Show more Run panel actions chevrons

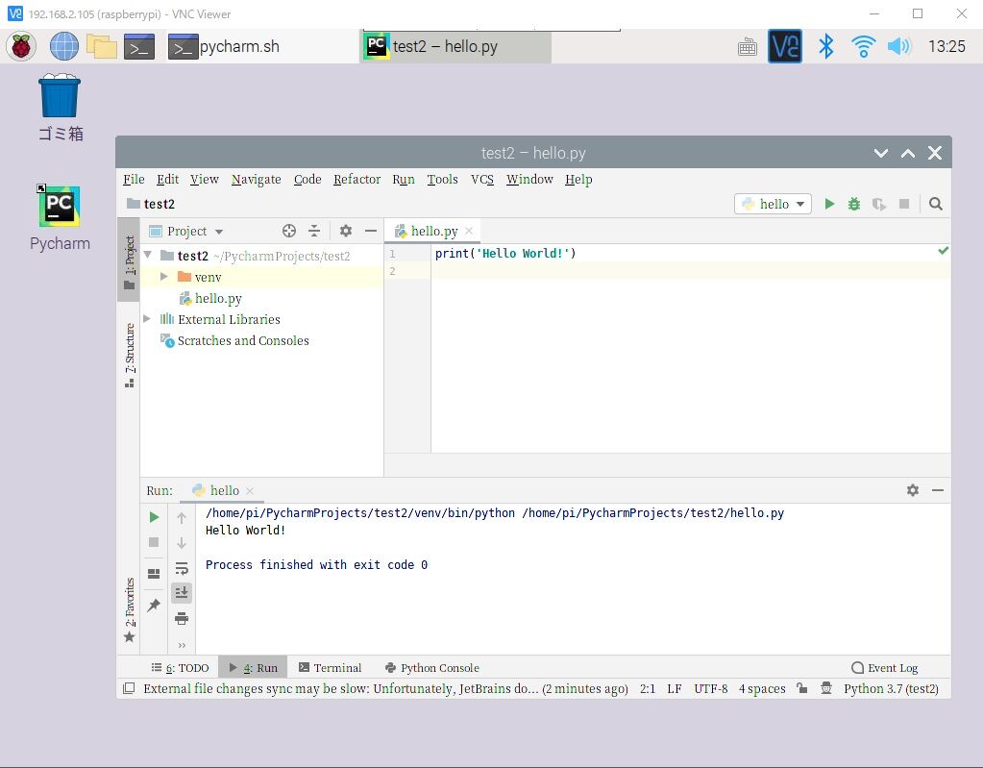click(182, 645)
